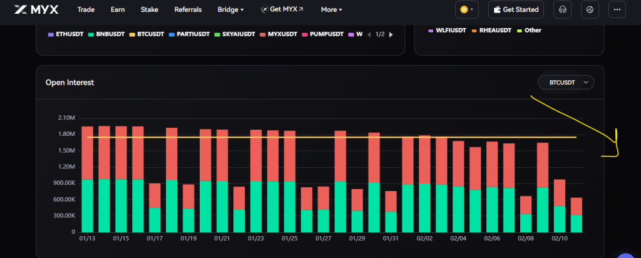The image size is (641, 258).
Task: Open the three-dots more options menu
Action: (617, 10)
